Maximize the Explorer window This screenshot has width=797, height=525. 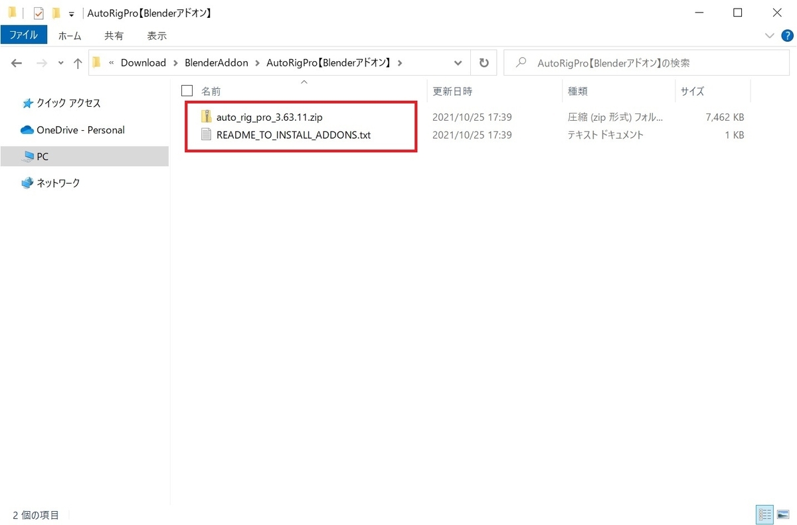[x=738, y=13]
